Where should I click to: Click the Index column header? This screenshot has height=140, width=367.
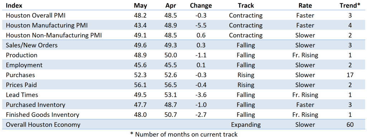[14, 5]
